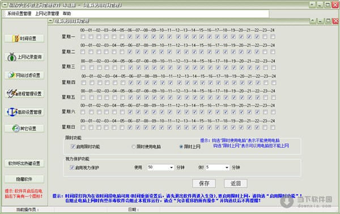Check 星期四 checkbox under hour 01

point(92,82)
